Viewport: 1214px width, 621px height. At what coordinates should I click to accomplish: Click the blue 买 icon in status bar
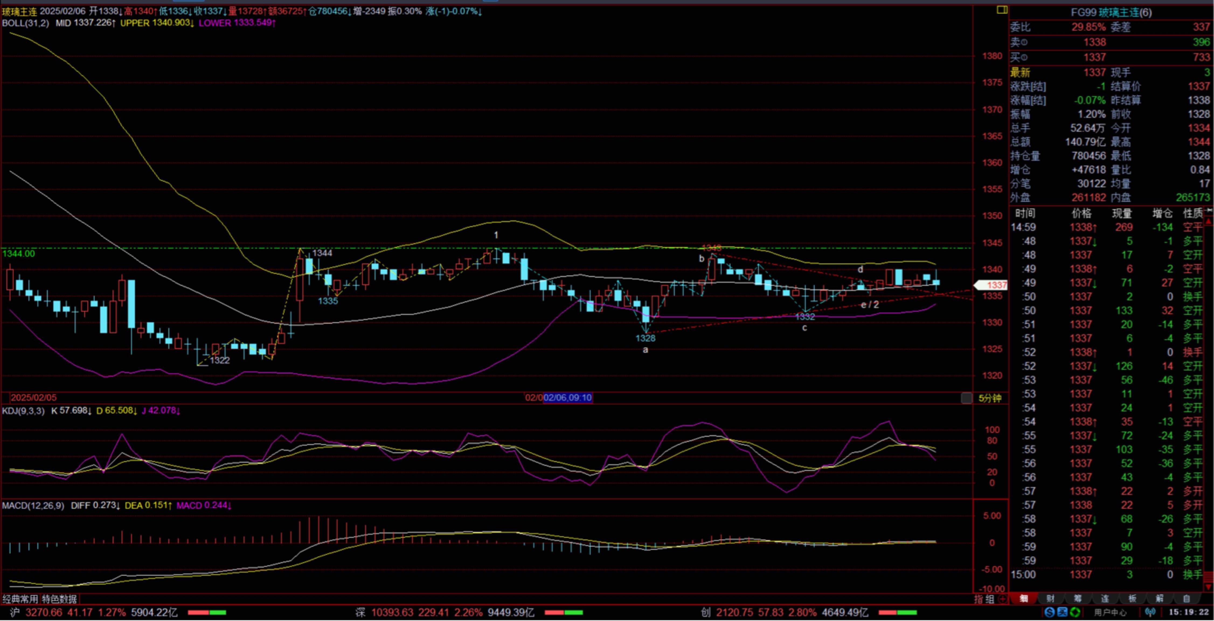1062,612
